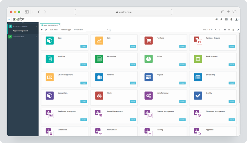Screen dimensions: 247x143
Task: Click Bulk install button
Action: coord(54,30)
